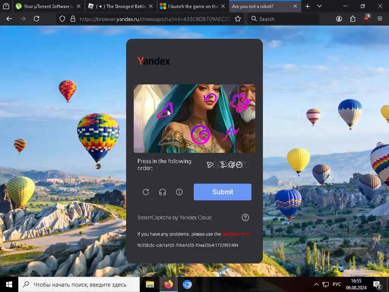This screenshot has width=389, height=292.
Task: Expand the list all tabs chevron
Action: click(x=319, y=6)
